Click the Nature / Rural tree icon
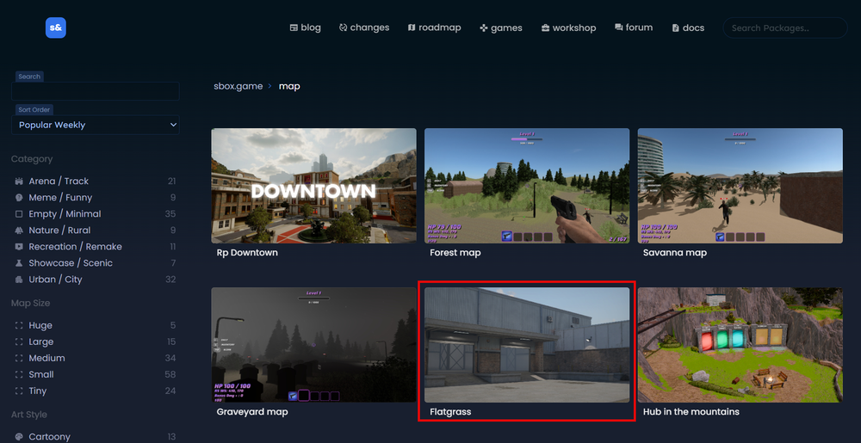 click(19, 231)
